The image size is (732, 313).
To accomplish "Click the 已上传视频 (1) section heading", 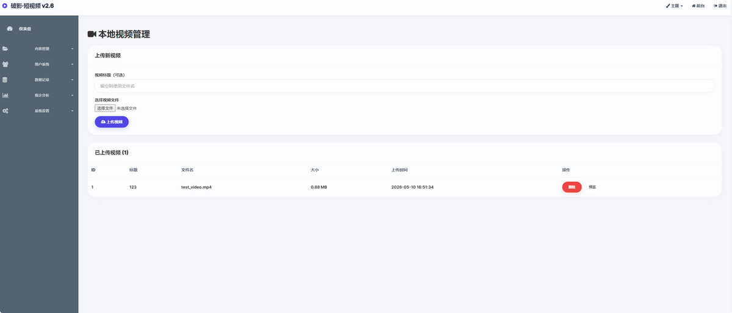I will [x=112, y=153].
